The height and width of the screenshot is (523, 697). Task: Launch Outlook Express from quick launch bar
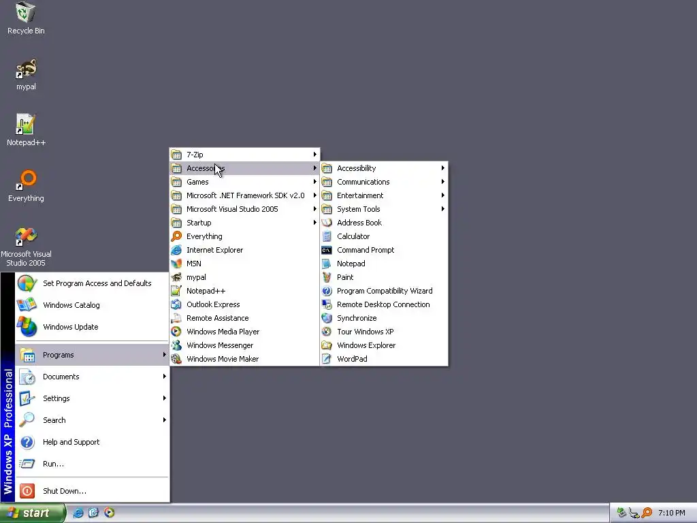tap(93, 513)
